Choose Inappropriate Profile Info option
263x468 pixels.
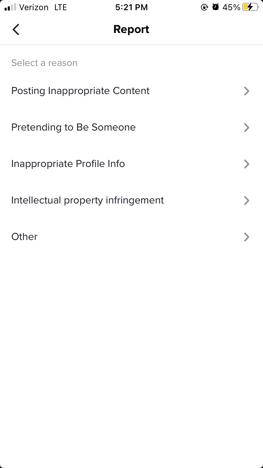tap(68, 164)
